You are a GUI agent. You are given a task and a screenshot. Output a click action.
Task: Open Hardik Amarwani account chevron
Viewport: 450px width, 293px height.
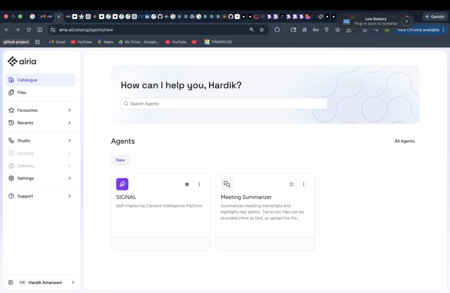pos(73,282)
